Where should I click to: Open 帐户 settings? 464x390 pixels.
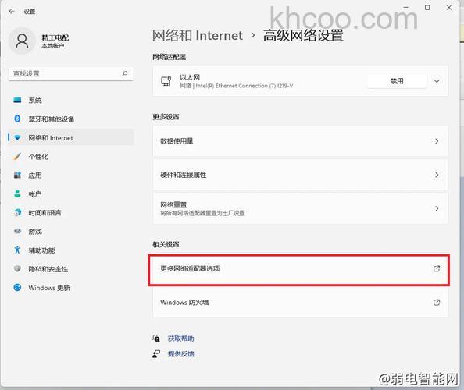pos(71,193)
